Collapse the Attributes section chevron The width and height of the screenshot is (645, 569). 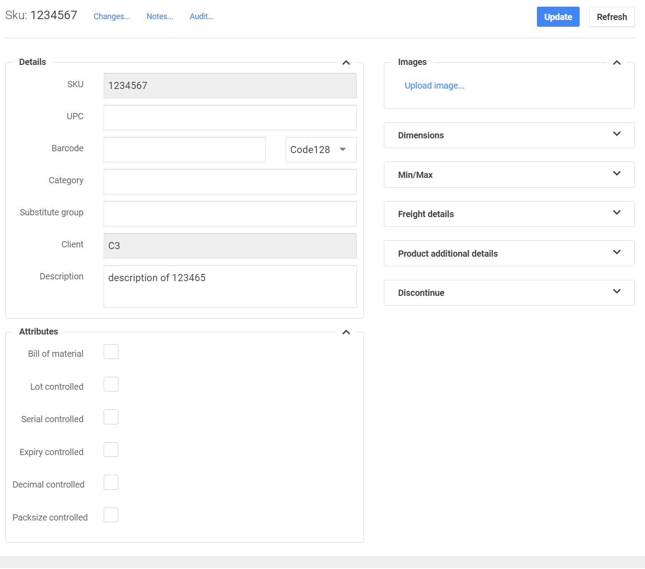pyautogui.click(x=346, y=332)
